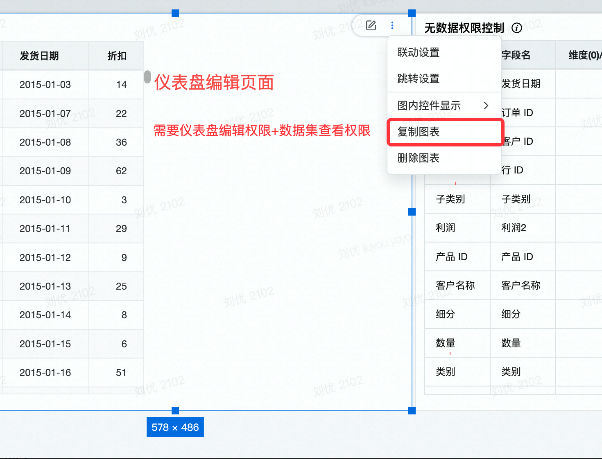
Task: Click info icon next to 无数据权限控制
Action: pyautogui.click(x=517, y=28)
